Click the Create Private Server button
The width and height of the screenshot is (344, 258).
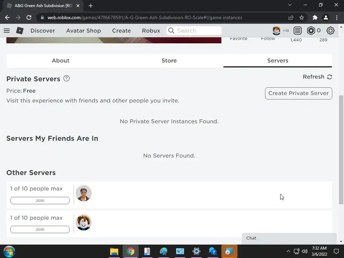298,93
